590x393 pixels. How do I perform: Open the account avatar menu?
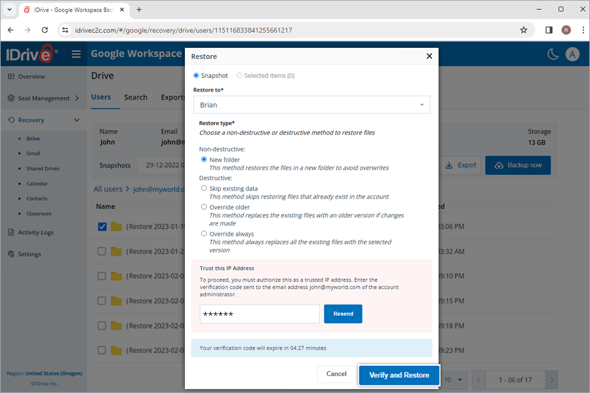[572, 54]
